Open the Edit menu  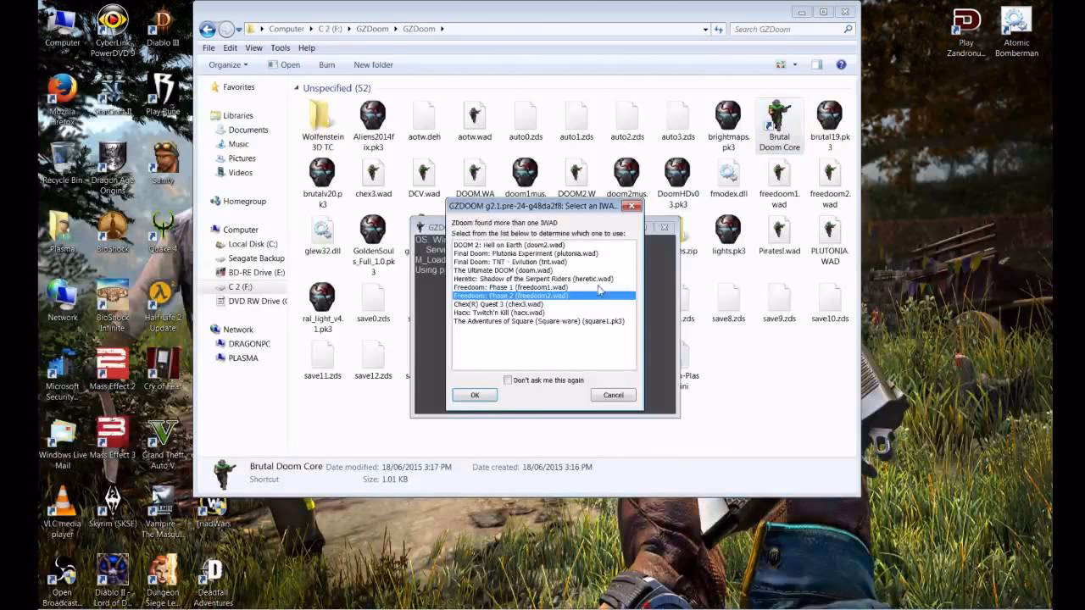click(230, 48)
